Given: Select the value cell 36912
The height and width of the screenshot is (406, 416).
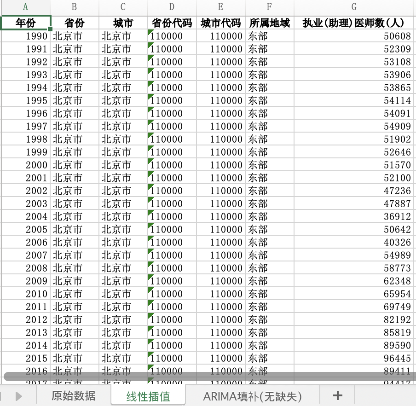Looking at the screenshot, I should 354,216.
